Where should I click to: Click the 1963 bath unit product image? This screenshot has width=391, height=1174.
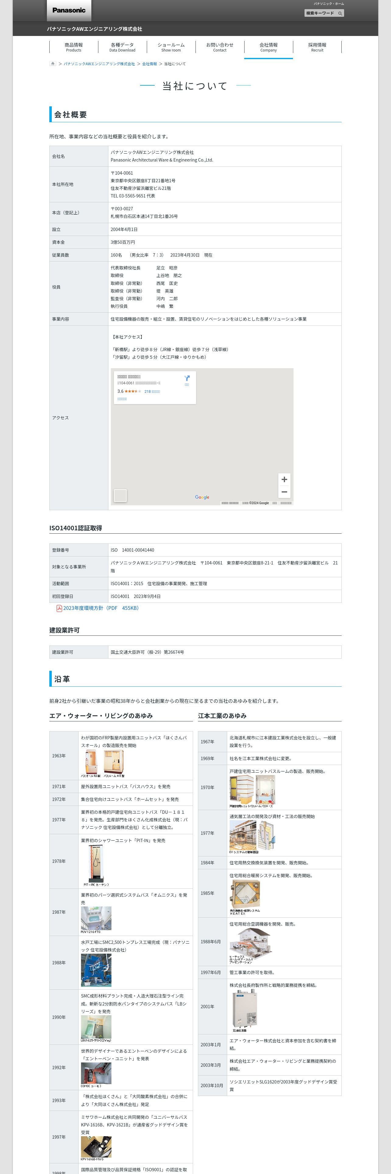(103, 763)
